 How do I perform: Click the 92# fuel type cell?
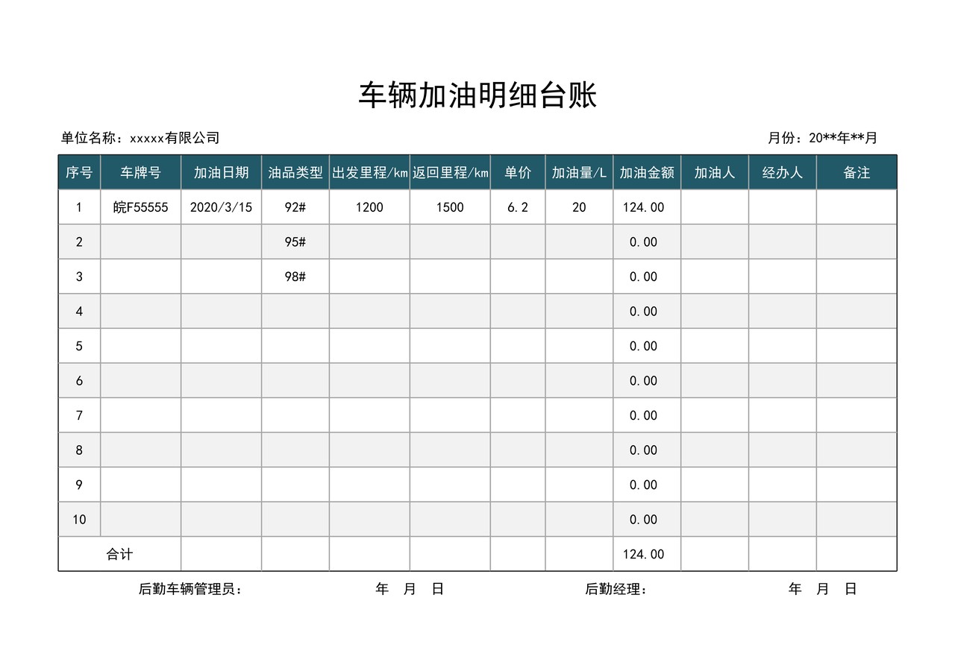(x=294, y=207)
